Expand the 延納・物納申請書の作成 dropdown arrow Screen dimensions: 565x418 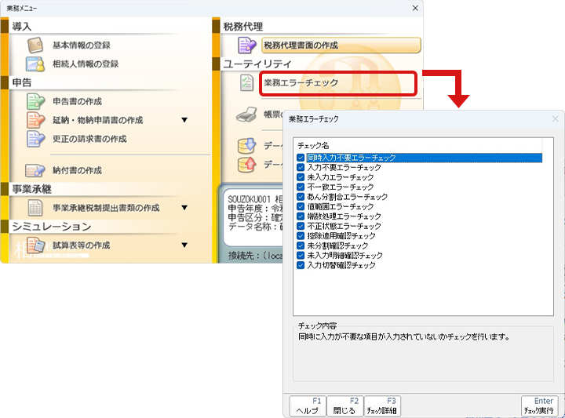click(184, 120)
